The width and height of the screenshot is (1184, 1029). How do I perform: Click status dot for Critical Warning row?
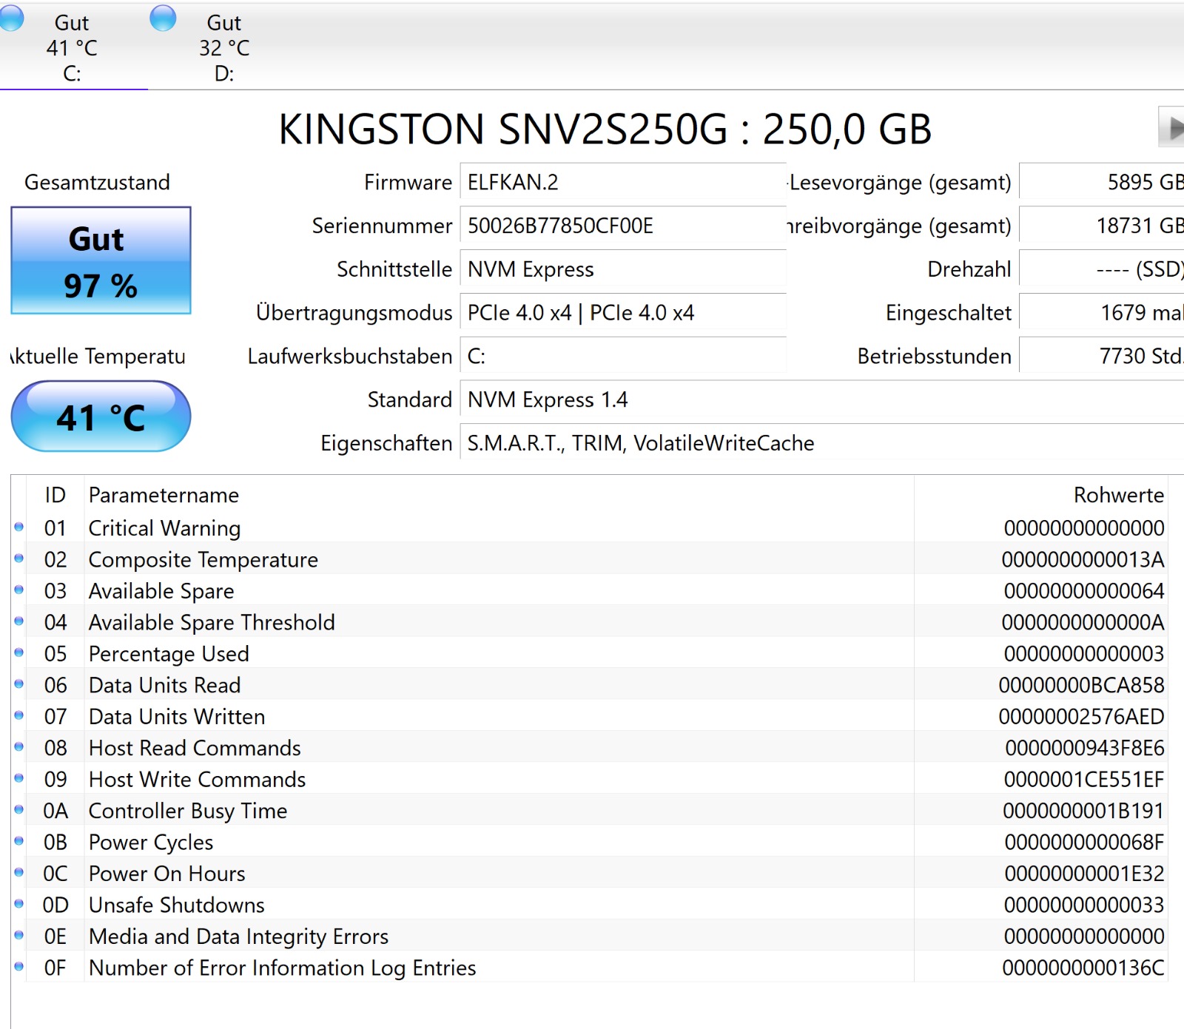coord(19,527)
